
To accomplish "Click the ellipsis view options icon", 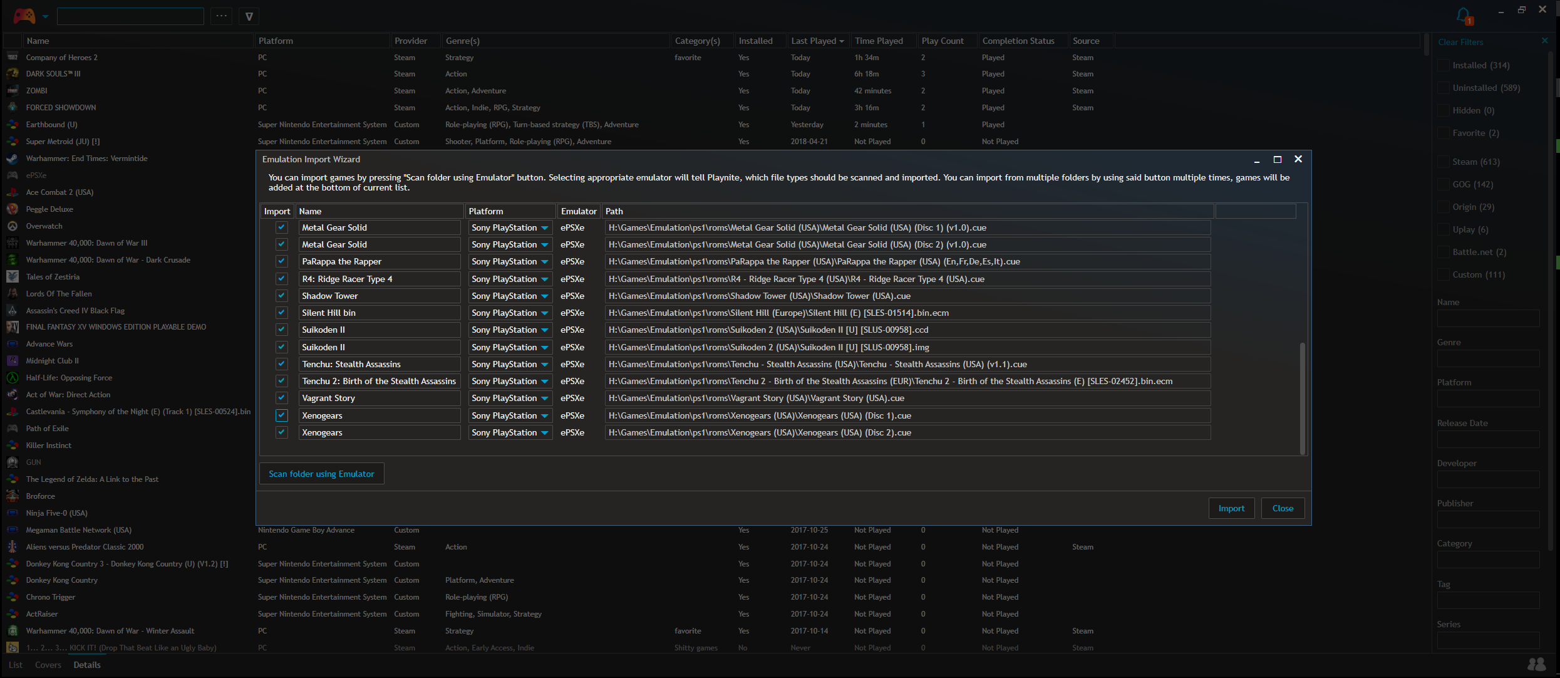I will (x=221, y=16).
